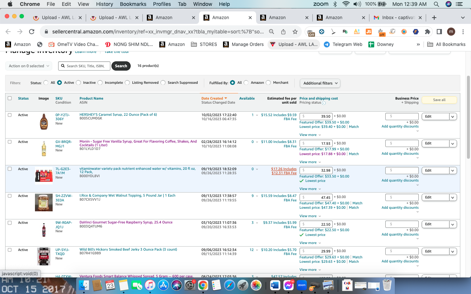Expand "View more" in the Monin syrup row
Viewport: 471px width, 294px height.
click(309, 162)
